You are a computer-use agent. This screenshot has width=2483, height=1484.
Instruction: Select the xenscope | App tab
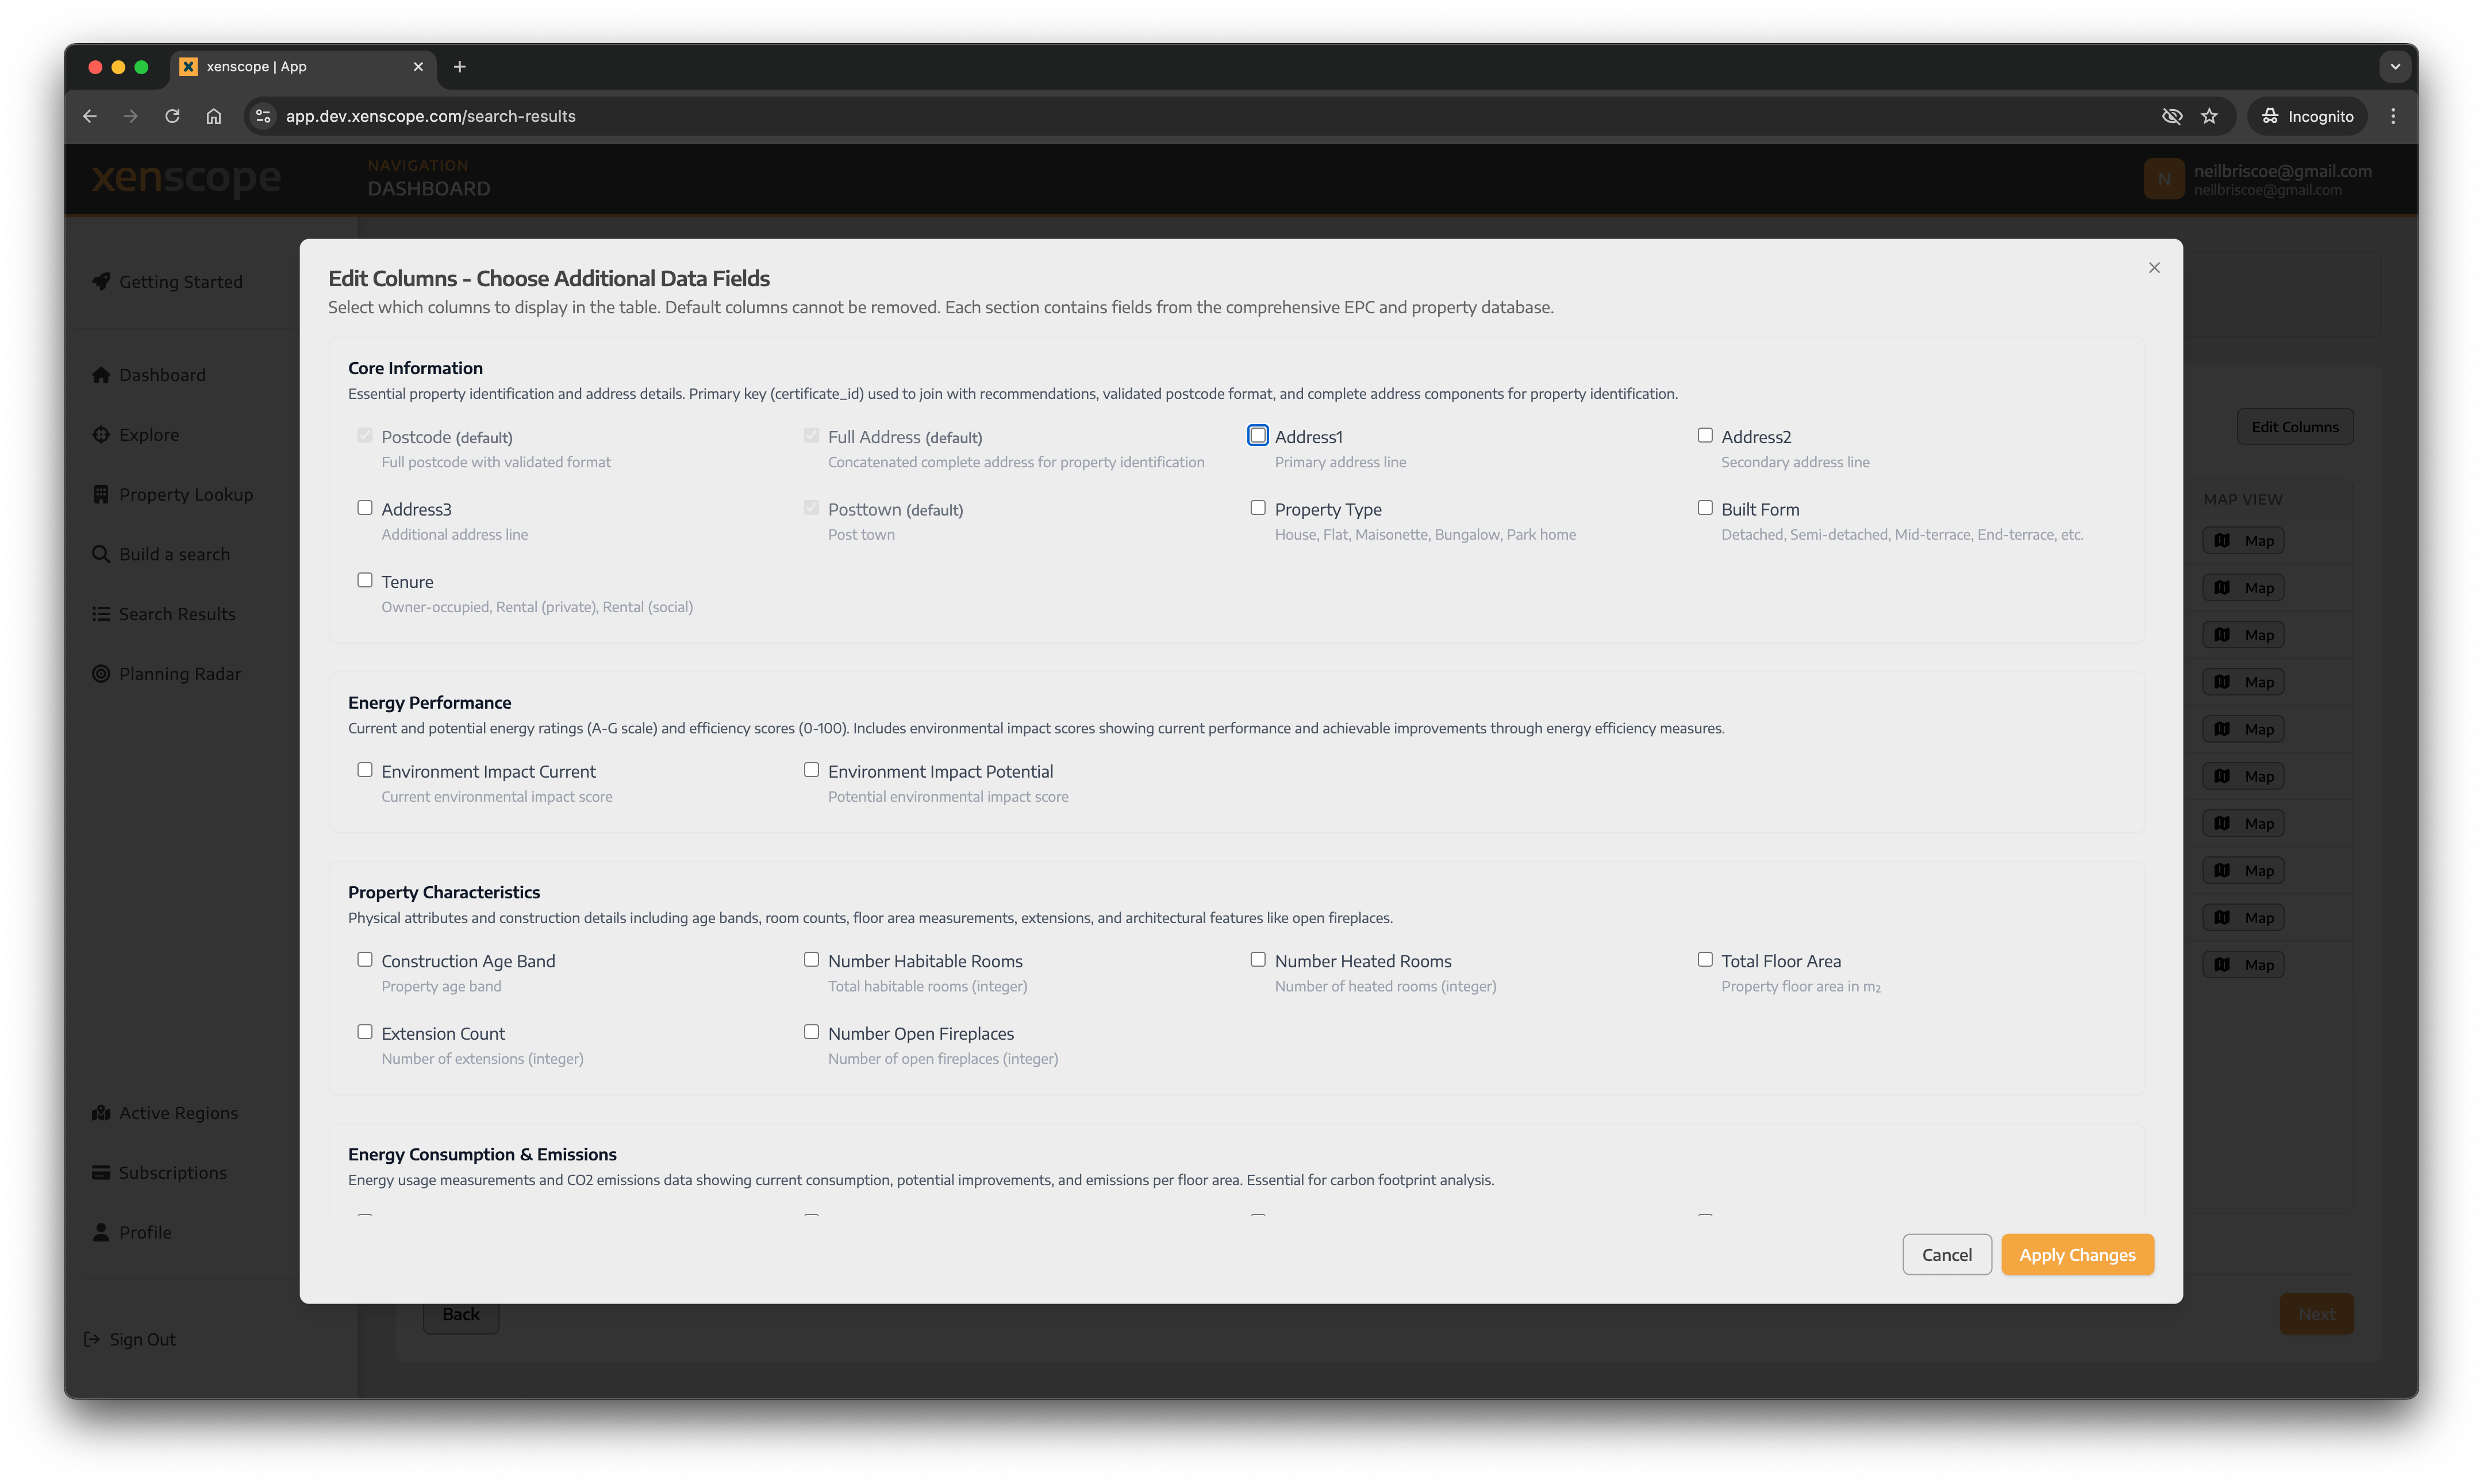[x=303, y=67]
